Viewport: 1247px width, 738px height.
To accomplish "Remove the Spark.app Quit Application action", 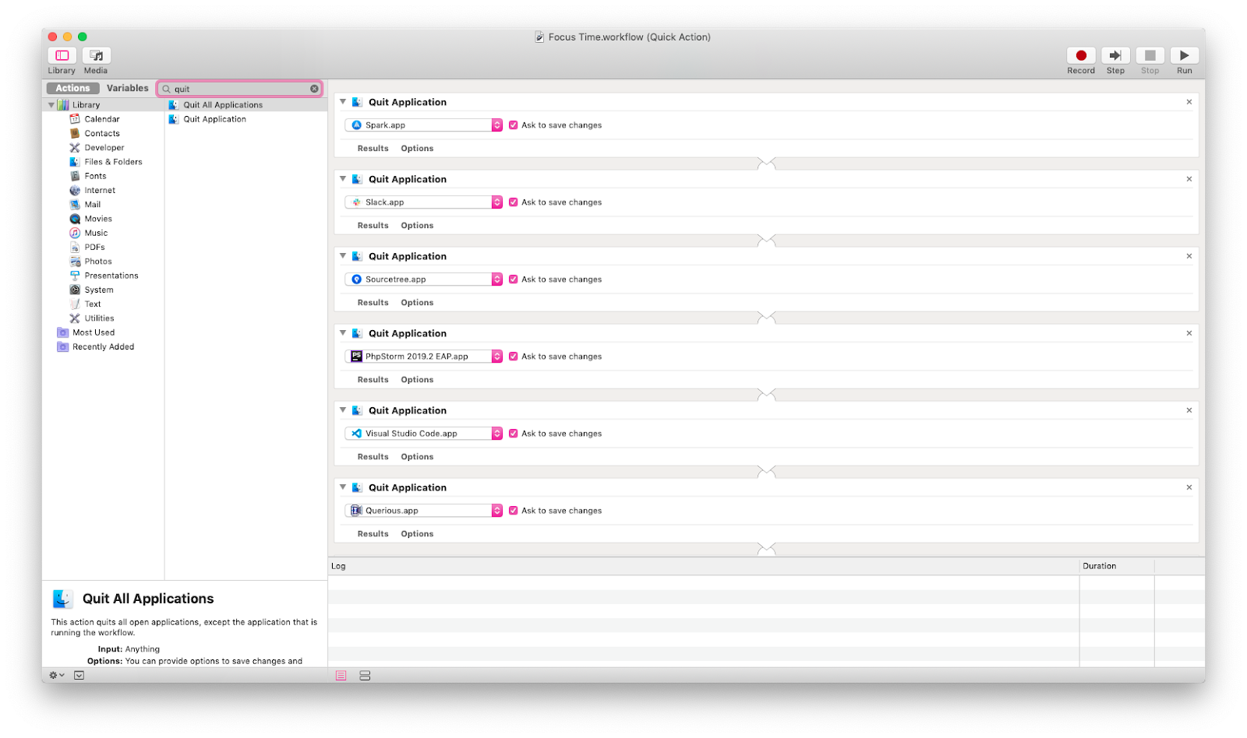I will click(x=1189, y=102).
